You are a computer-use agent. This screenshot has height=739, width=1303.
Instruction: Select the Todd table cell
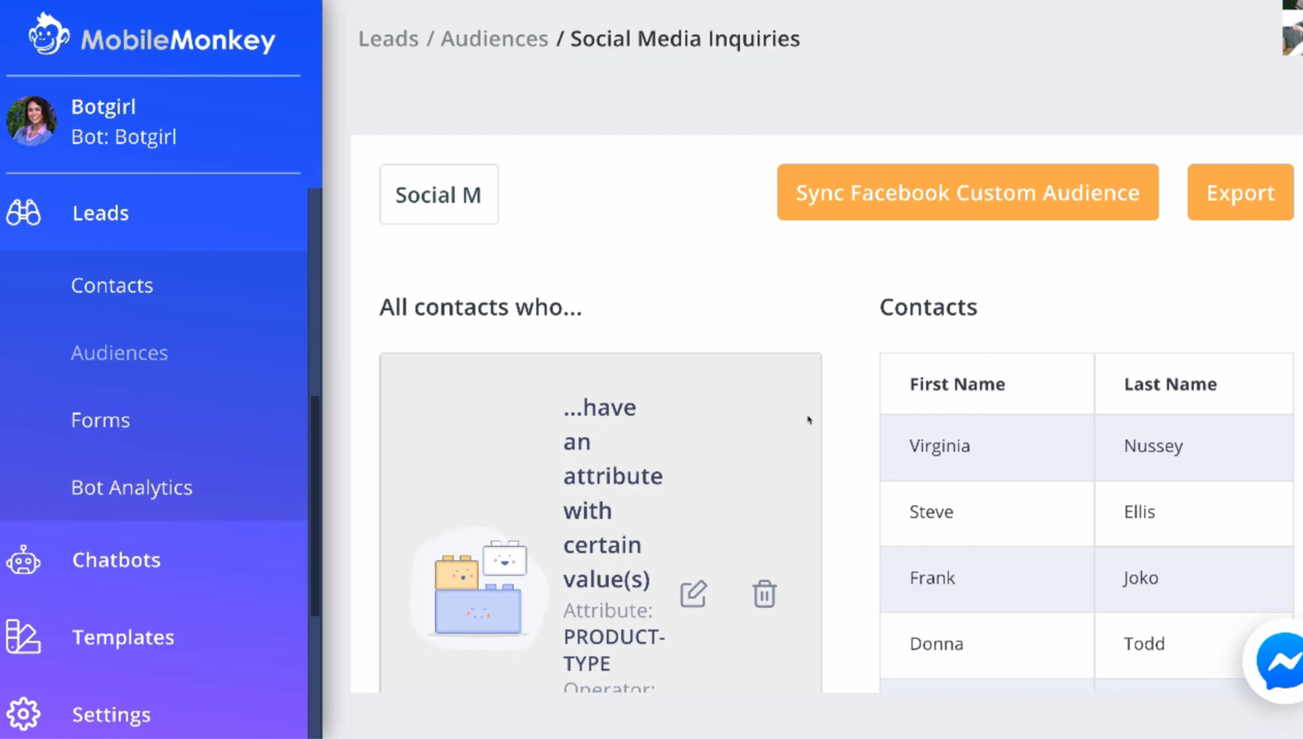pyautogui.click(x=1194, y=645)
